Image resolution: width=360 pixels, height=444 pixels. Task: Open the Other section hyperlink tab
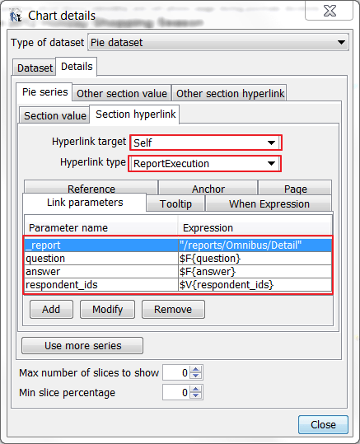229,93
